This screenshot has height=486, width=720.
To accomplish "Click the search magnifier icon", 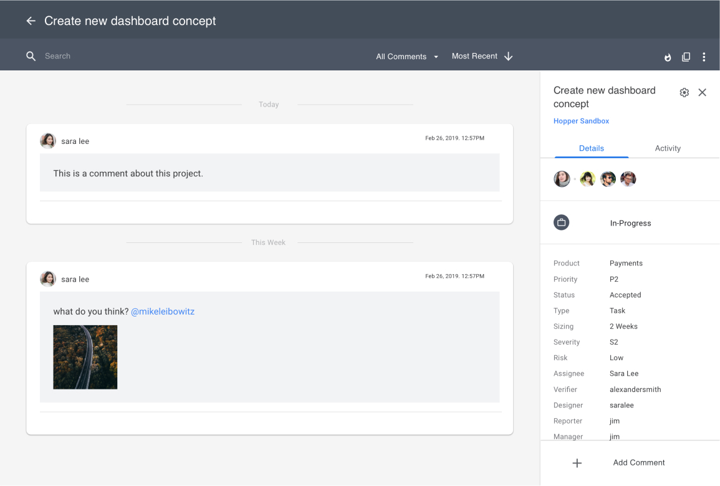I will [x=31, y=56].
